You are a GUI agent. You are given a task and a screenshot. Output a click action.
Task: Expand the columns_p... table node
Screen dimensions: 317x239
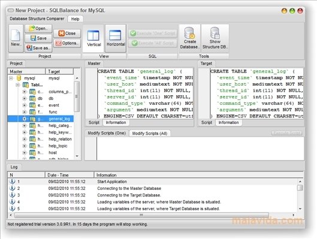pyautogui.click(x=24, y=92)
